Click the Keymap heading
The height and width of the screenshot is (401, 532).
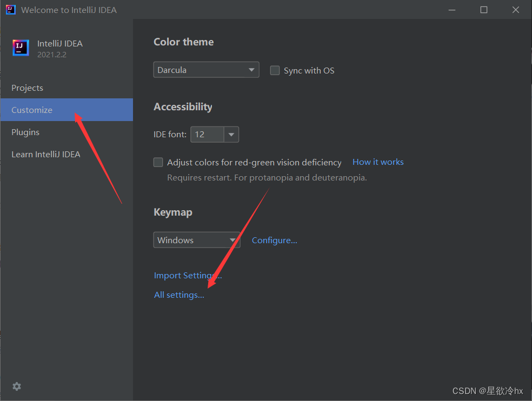click(x=173, y=212)
